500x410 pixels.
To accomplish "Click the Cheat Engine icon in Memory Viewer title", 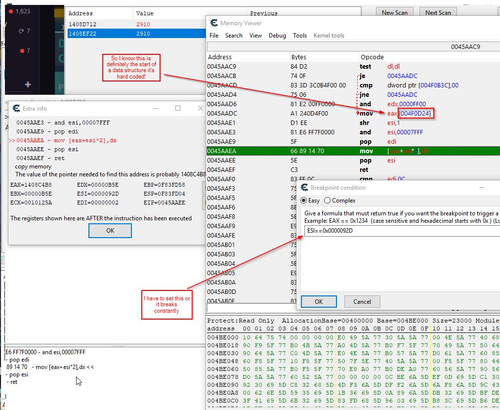I will click(214, 23).
